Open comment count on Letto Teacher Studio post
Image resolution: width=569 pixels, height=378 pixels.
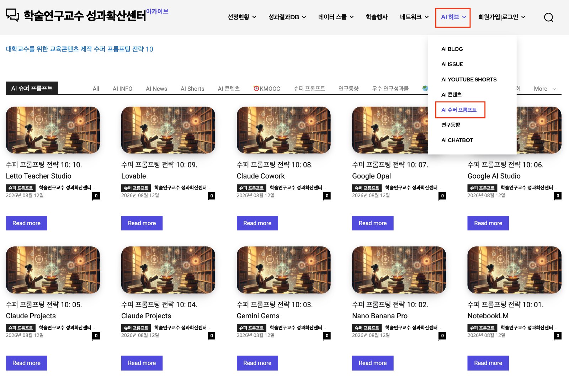pos(96,196)
